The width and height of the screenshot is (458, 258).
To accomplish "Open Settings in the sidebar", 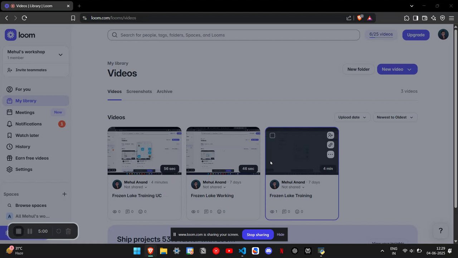I will (36, 169).
